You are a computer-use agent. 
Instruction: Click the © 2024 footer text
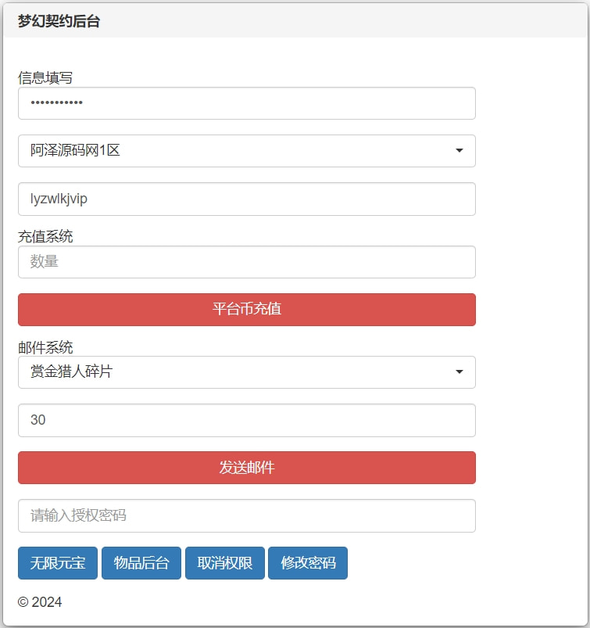point(40,602)
